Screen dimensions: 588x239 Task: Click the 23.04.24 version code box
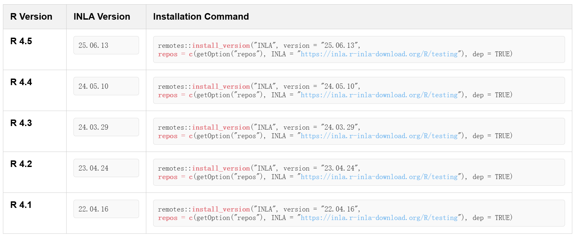tap(106, 168)
